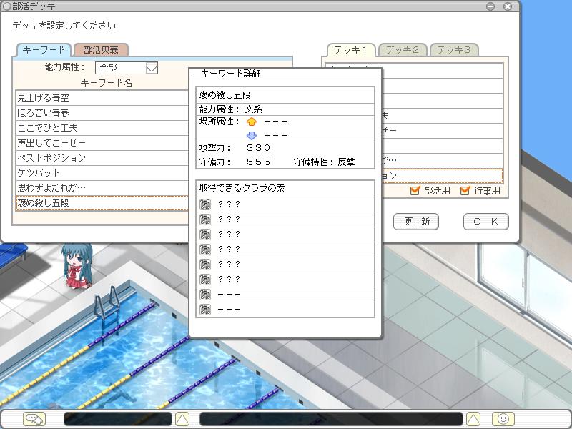Minimize the 部活デッキ window

coord(490,6)
